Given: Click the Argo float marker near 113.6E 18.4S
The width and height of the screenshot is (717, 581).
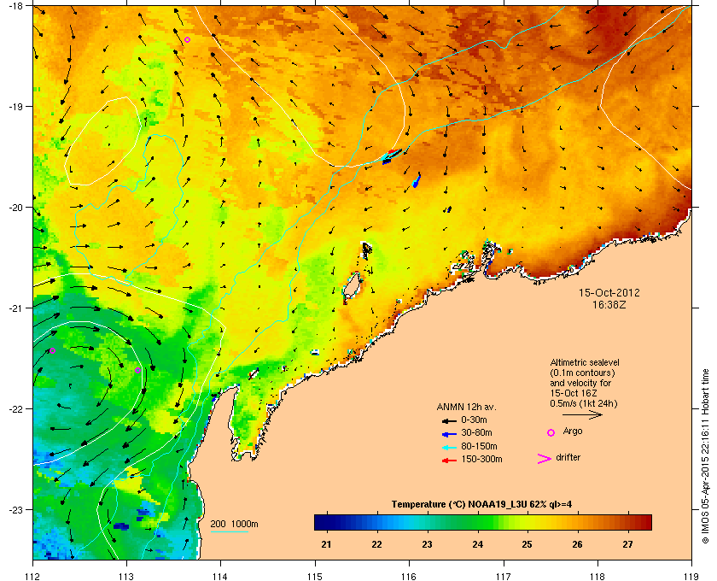Looking at the screenshot, I should (187, 40).
